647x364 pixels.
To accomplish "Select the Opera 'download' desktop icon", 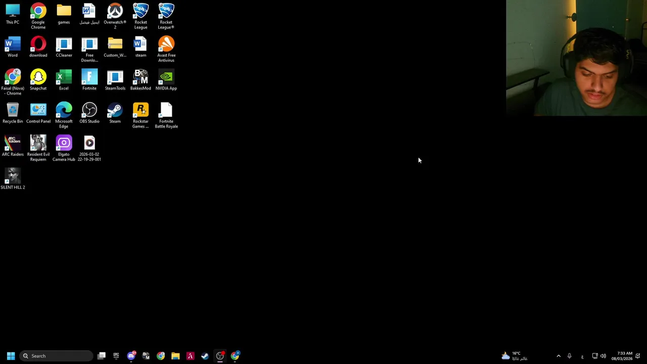I will [38, 47].
